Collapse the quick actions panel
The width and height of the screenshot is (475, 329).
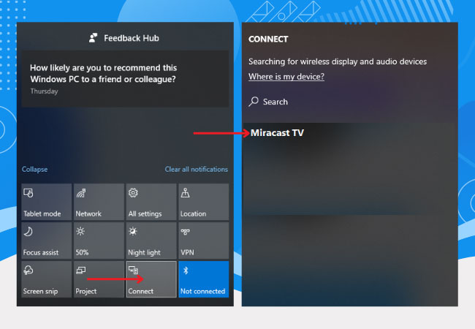click(34, 169)
